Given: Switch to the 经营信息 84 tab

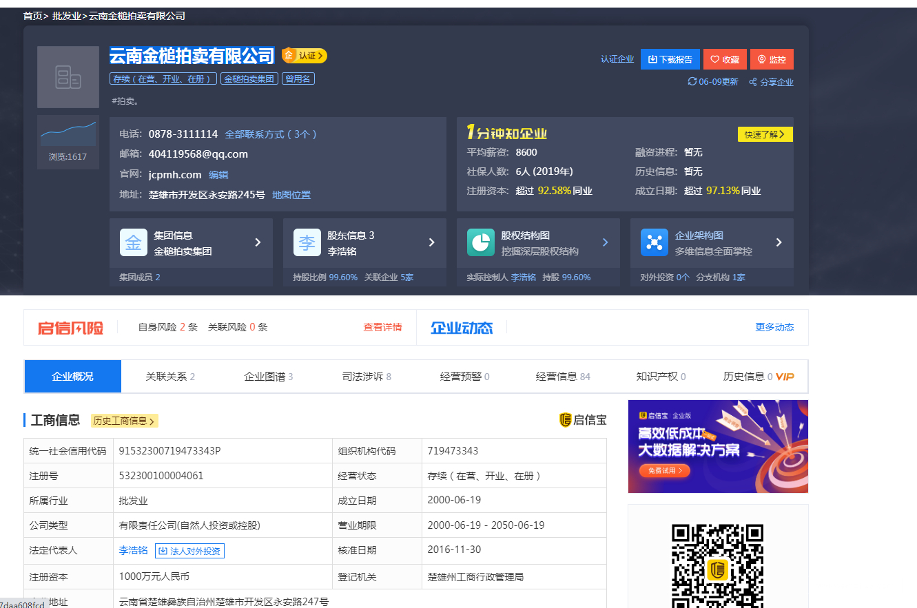Looking at the screenshot, I should 563,377.
